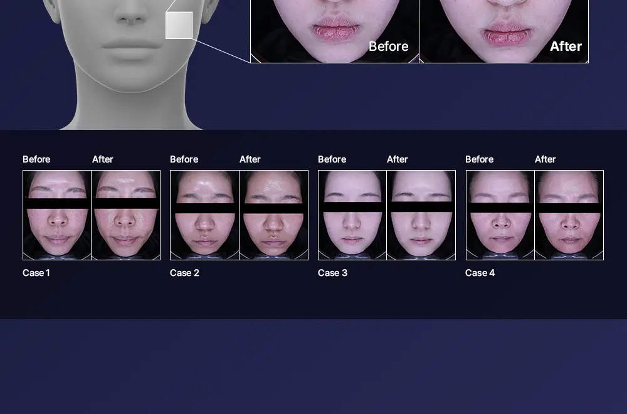View the Case 4 Before photo
Screen dimensions: 627x414
click(x=500, y=215)
